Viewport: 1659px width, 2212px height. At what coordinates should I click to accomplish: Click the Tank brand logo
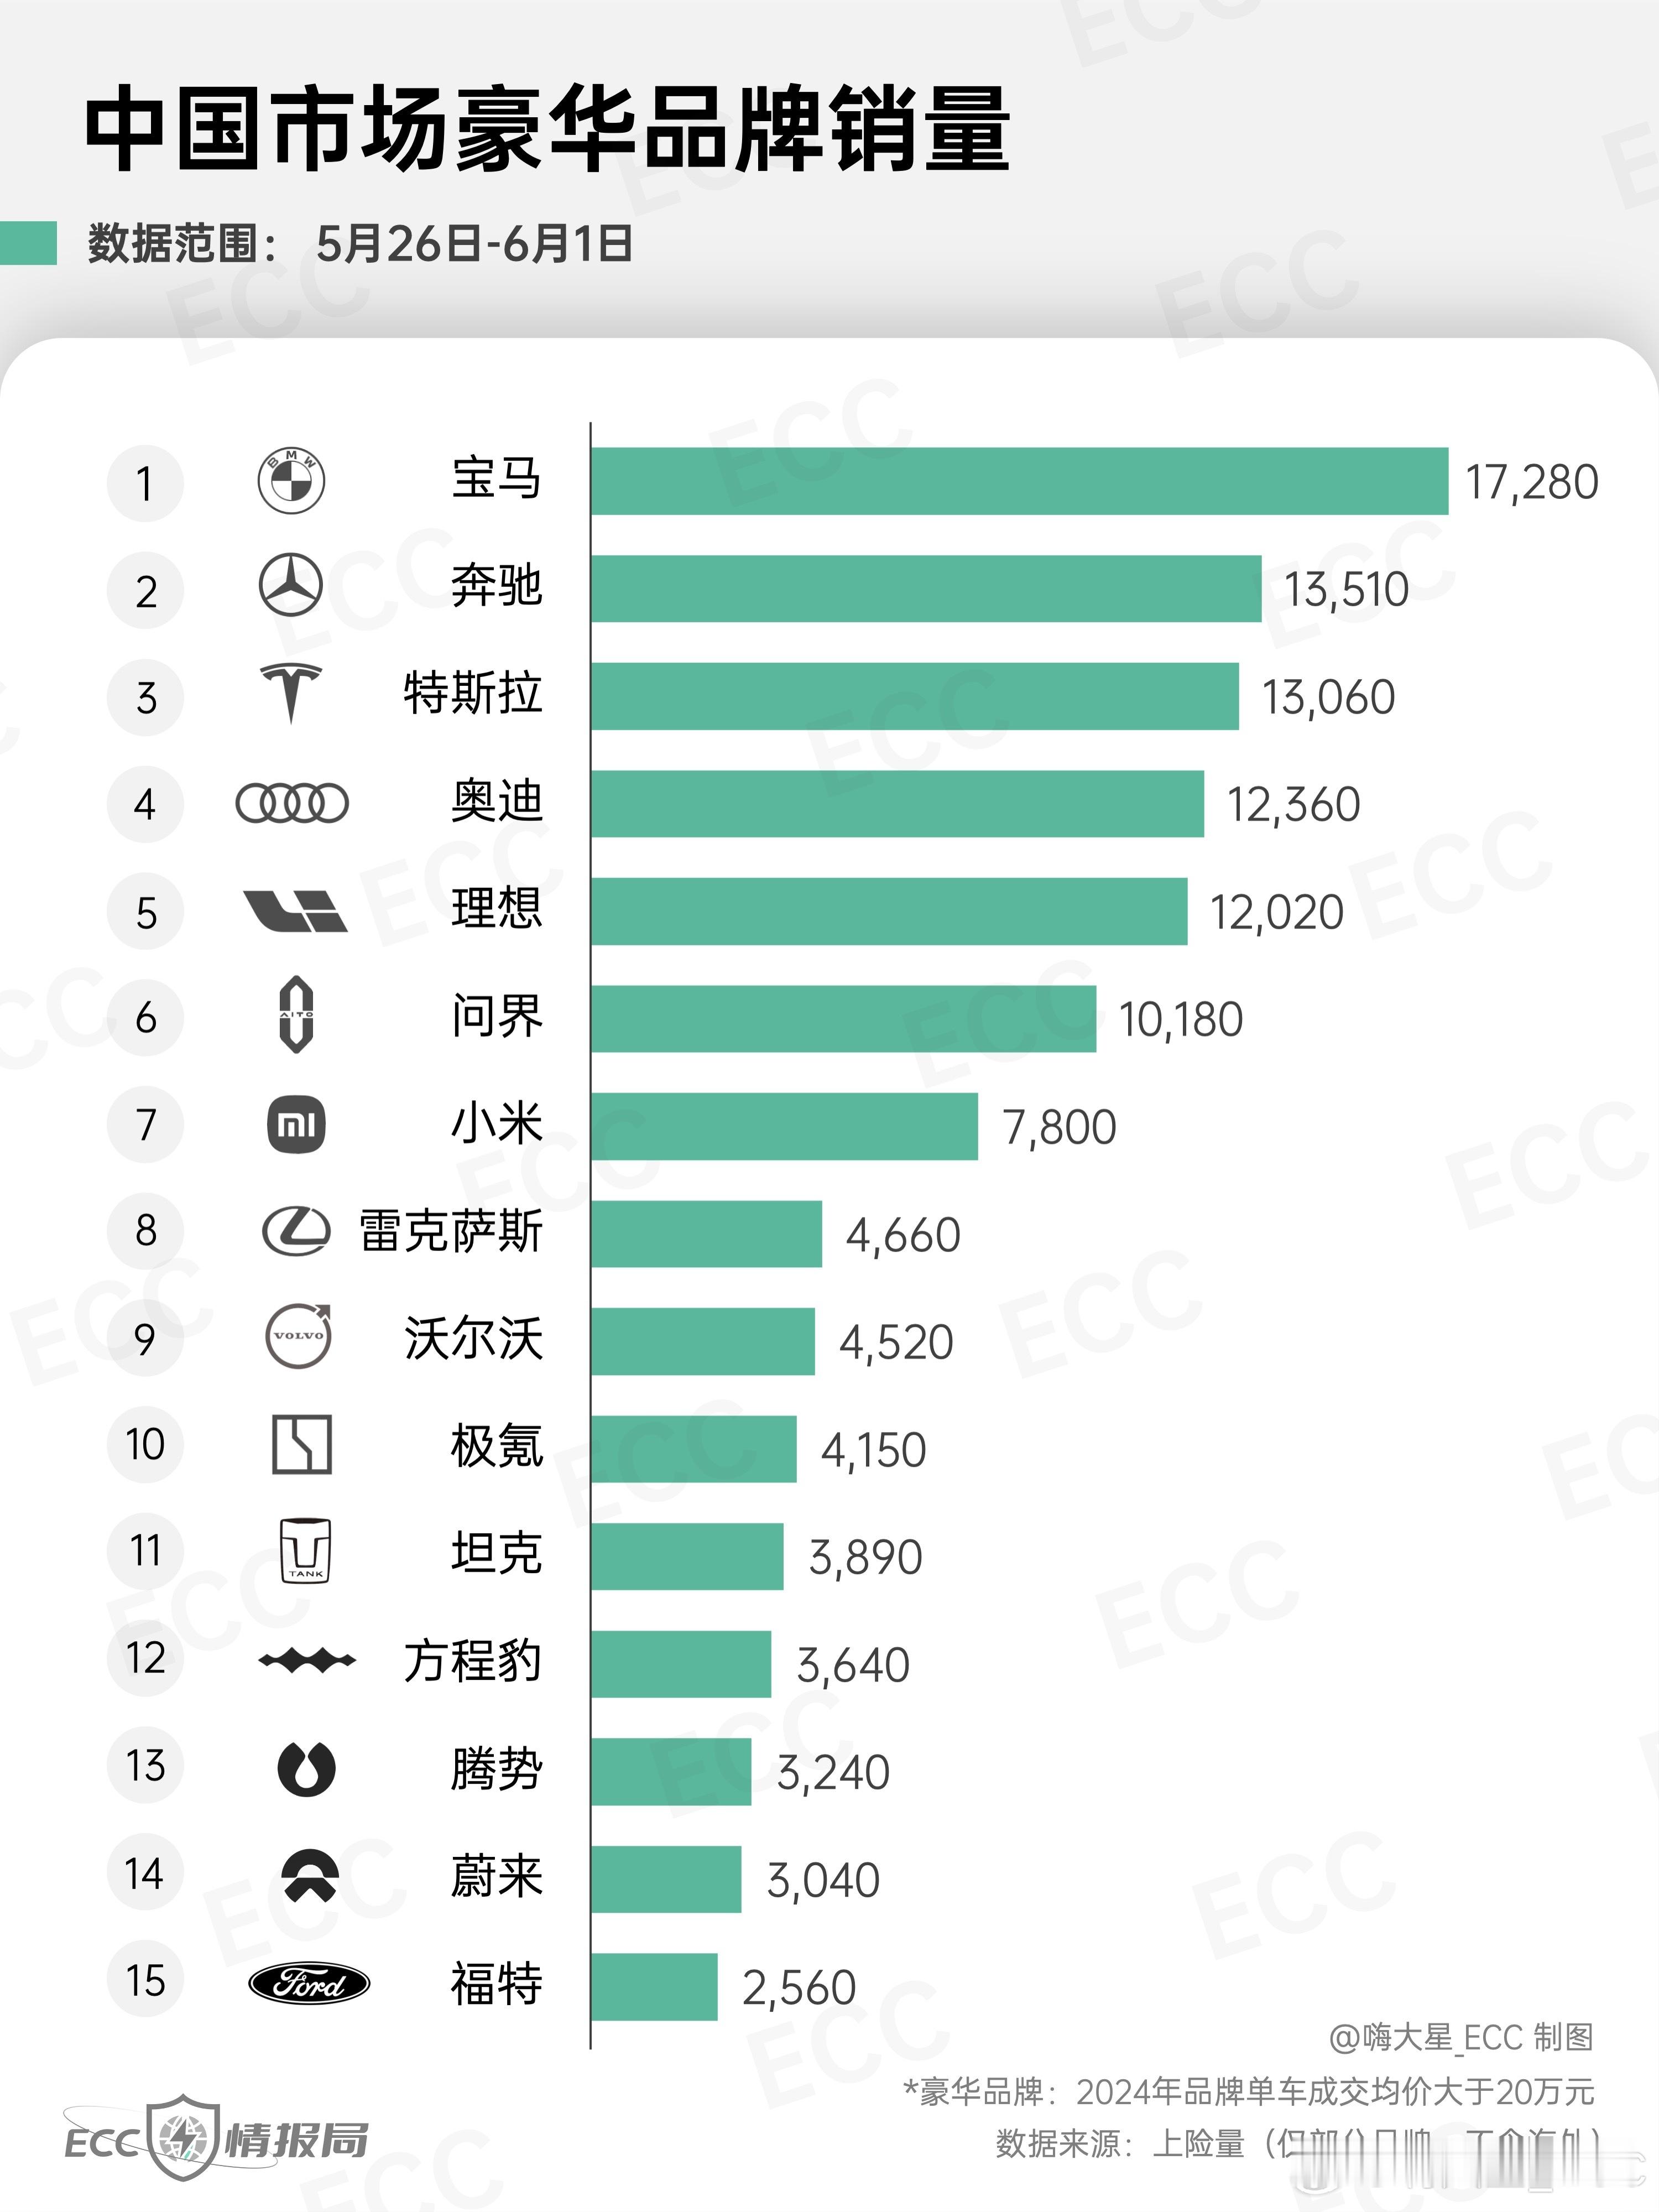point(305,1551)
